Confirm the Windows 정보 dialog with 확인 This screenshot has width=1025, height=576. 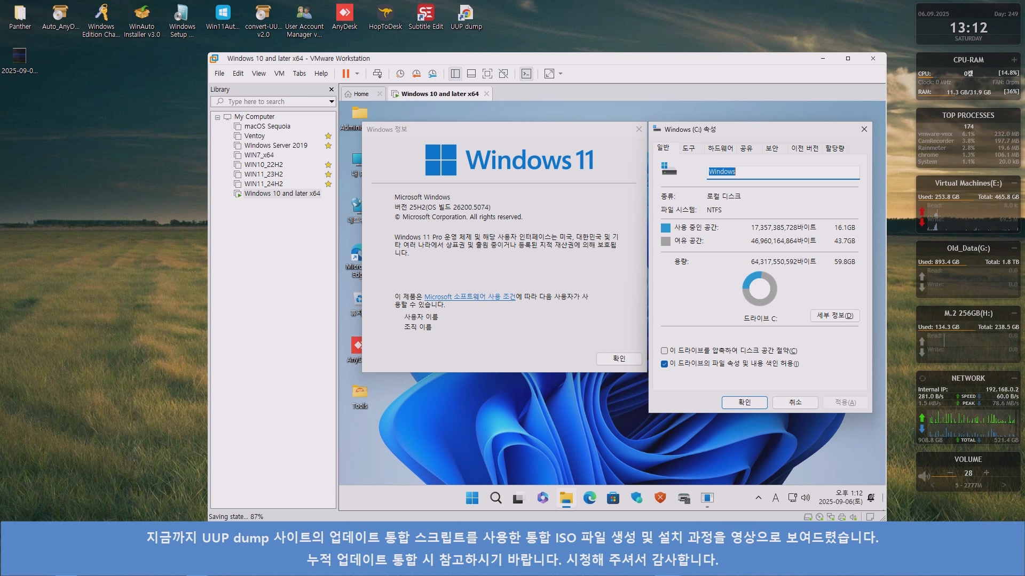pyautogui.click(x=619, y=358)
